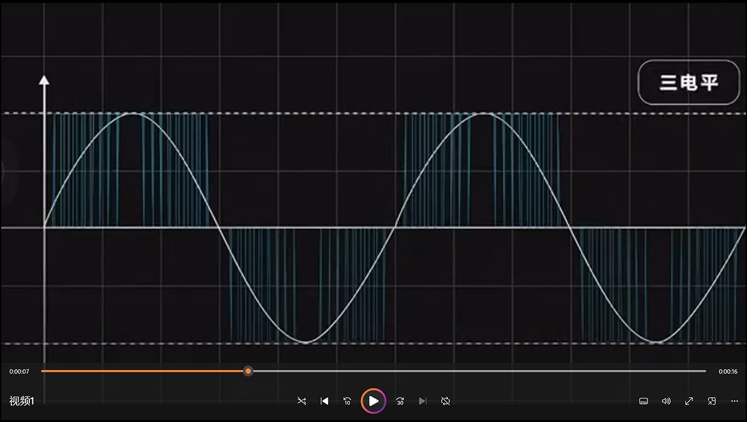Skip forward 30 seconds

click(x=400, y=401)
